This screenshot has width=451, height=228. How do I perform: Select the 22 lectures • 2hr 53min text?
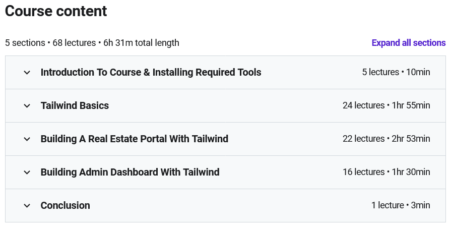[386, 139]
